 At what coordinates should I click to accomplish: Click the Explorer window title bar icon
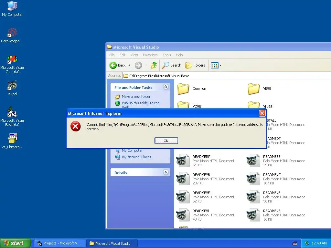tap(109, 47)
